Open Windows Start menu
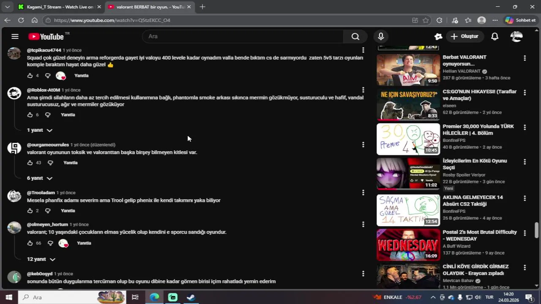This screenshot has width=541, height=304. click(x=9, y=297)
